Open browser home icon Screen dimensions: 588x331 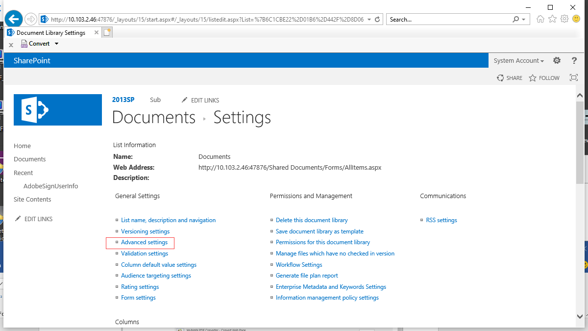[540, 19]
